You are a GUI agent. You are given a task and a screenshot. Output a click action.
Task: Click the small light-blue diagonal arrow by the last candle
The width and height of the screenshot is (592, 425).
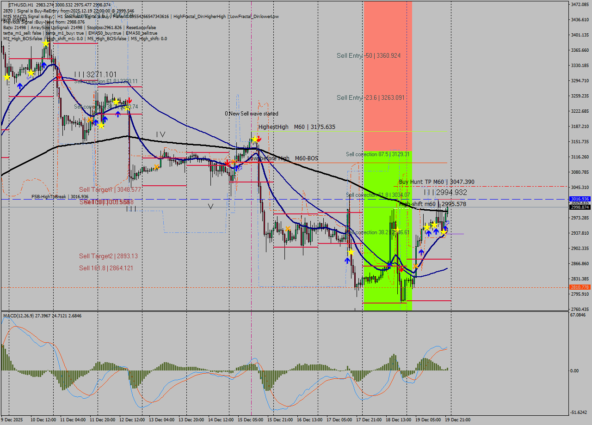(448, 222)
